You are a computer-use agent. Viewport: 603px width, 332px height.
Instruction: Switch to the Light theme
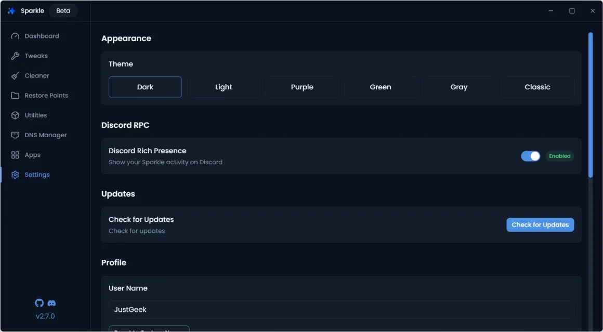tap(224, 87)
